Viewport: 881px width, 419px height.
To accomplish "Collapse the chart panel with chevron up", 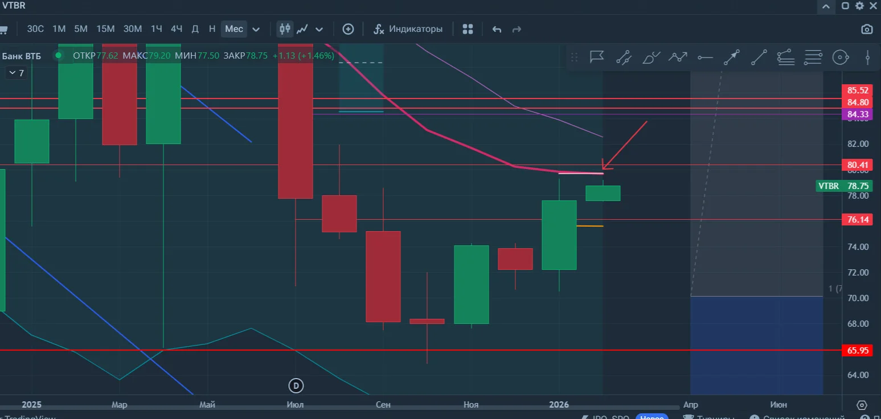I will pos(826,6).
